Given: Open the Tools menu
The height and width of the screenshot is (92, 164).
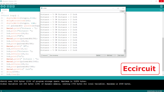Looking at the screenshot, I should (12, 4).
